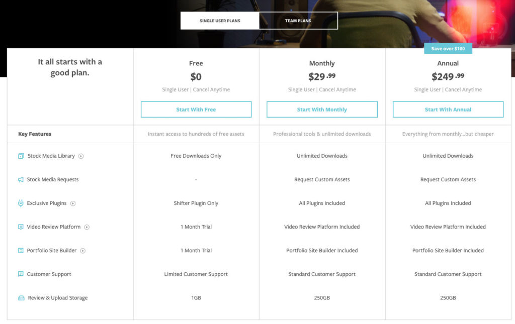Click the Stock Media Library icon

21,156
